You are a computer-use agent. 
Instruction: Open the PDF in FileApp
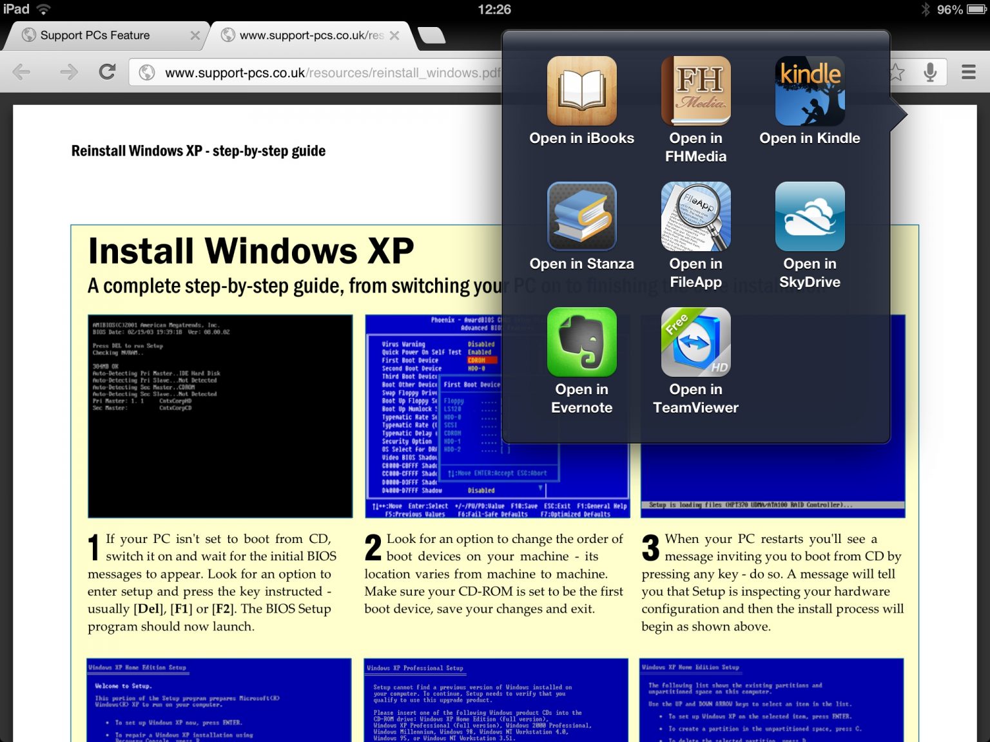click(695, 236)
